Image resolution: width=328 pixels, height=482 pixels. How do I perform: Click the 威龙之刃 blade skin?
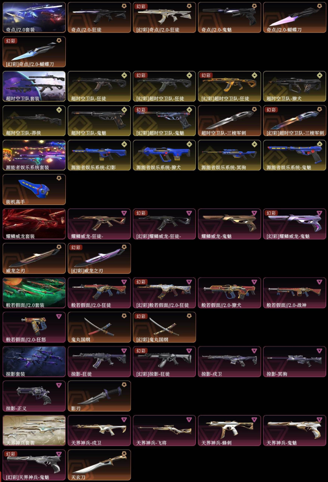34,259
